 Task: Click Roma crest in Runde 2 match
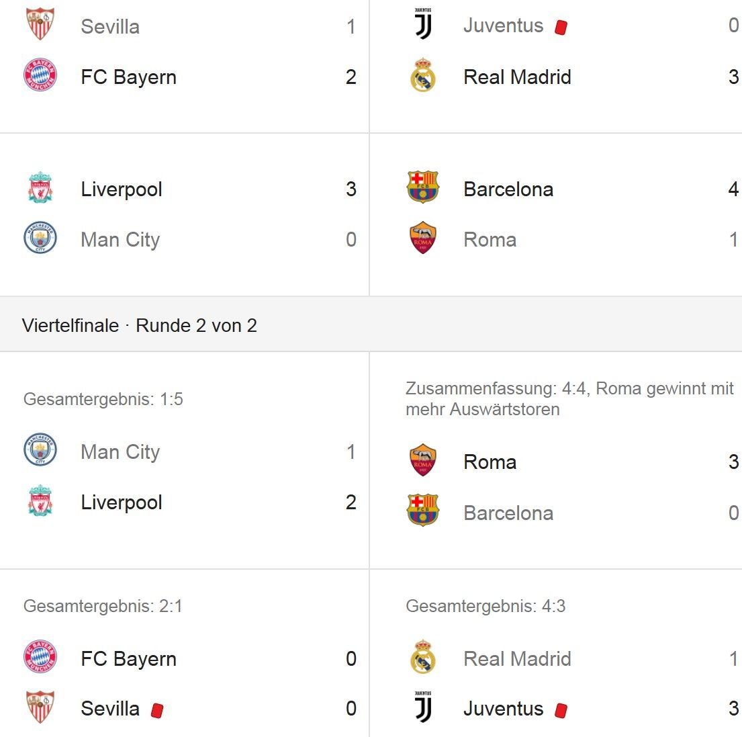pos(422,460)
